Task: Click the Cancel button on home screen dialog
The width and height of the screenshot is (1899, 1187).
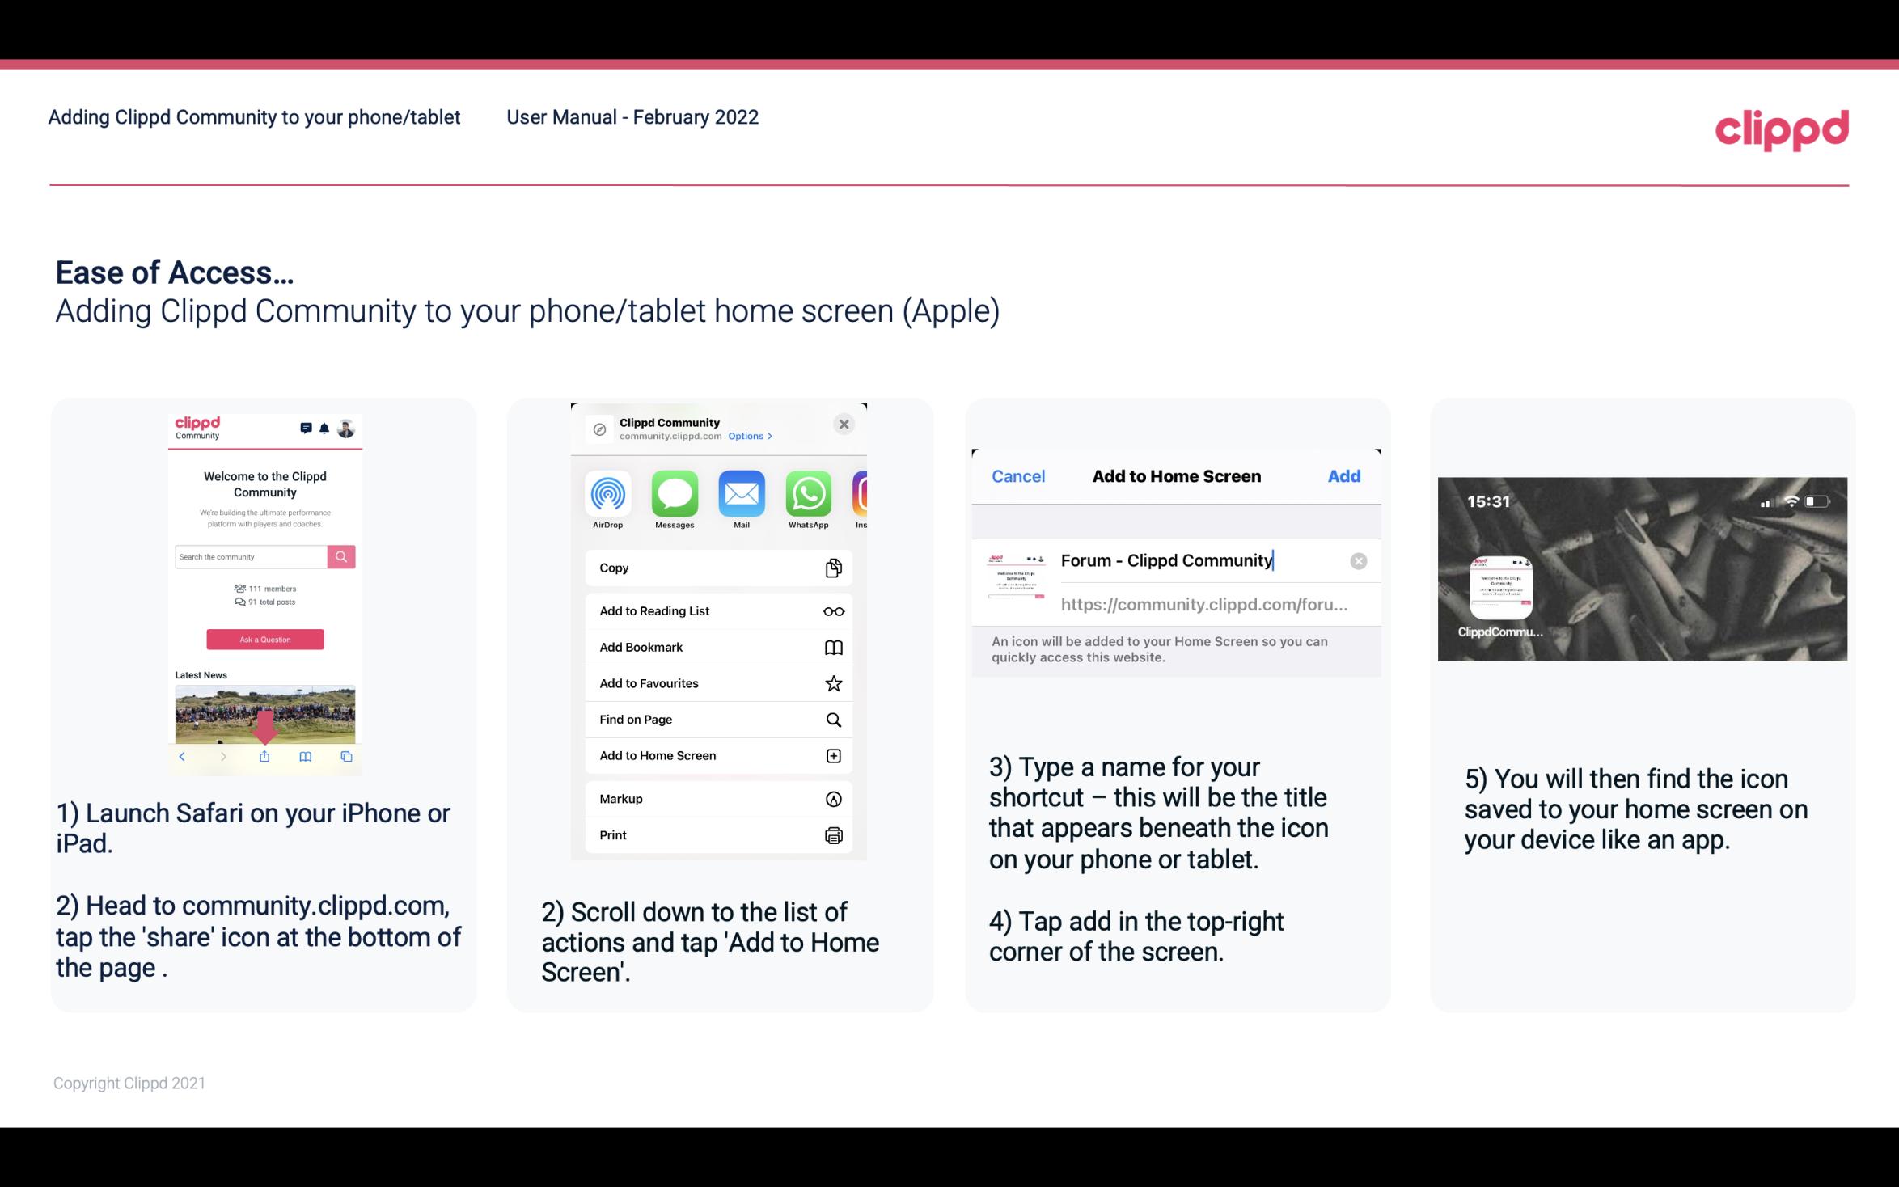Action: (x=1018, y=476)
